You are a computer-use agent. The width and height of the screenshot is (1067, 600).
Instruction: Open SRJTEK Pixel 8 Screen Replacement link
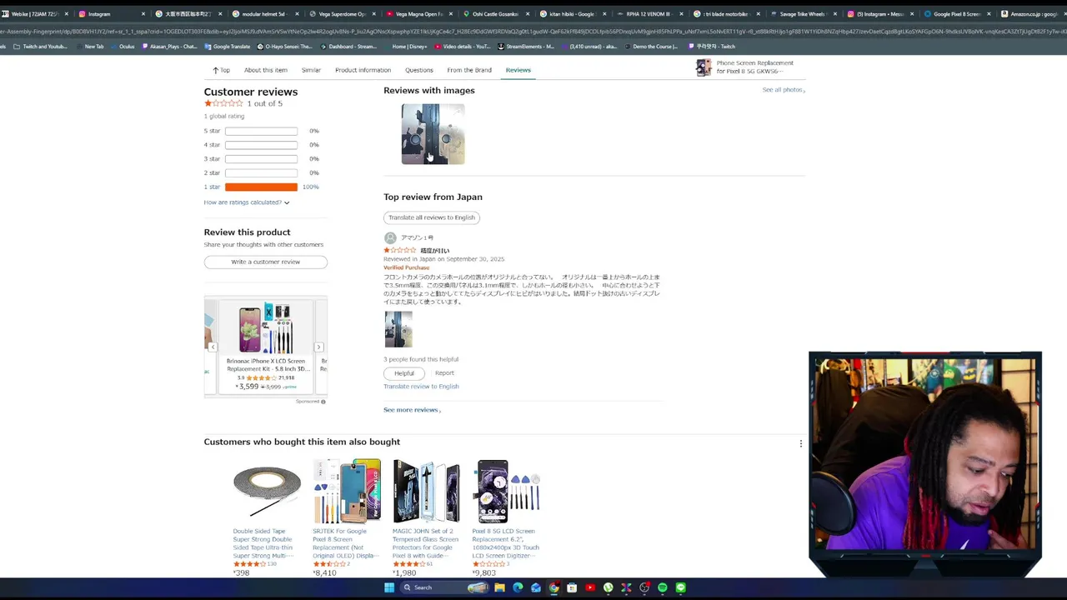346,542
